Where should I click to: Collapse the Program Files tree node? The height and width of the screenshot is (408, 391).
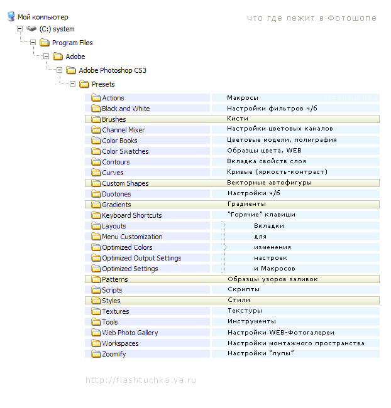[x=33, y=43]
